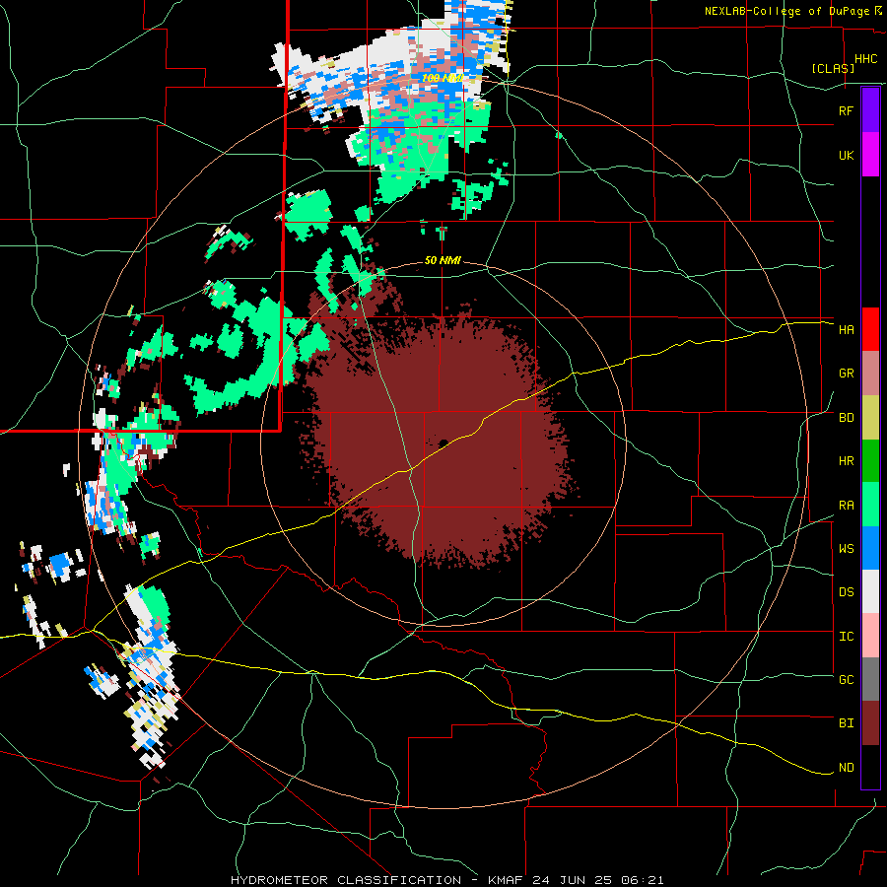Click the DS legend label
Screen dimensions: 887x887
(x=846, y=592)
